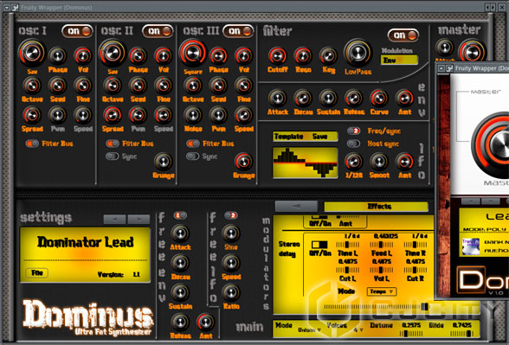The image size is (509, 345).
Task: Toggle OSC I Filter Bus switch
Action: point(32,144)
